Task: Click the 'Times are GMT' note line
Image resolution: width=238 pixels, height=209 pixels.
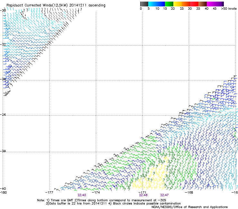Action: (102, 200)
